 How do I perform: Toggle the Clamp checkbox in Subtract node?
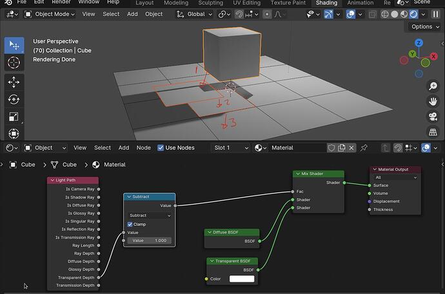(x=130, y=224)
